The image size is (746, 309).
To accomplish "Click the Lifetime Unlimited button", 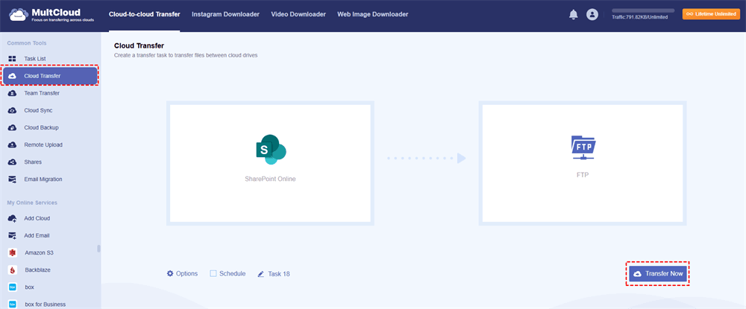I will point(711,14).
